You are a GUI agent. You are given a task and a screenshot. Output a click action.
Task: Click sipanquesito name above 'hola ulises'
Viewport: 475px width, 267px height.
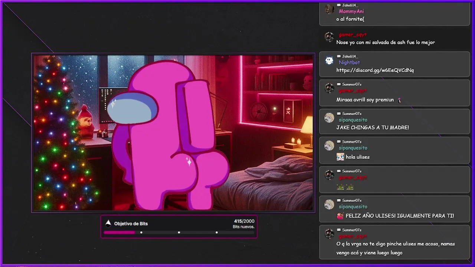click(353, 148)
